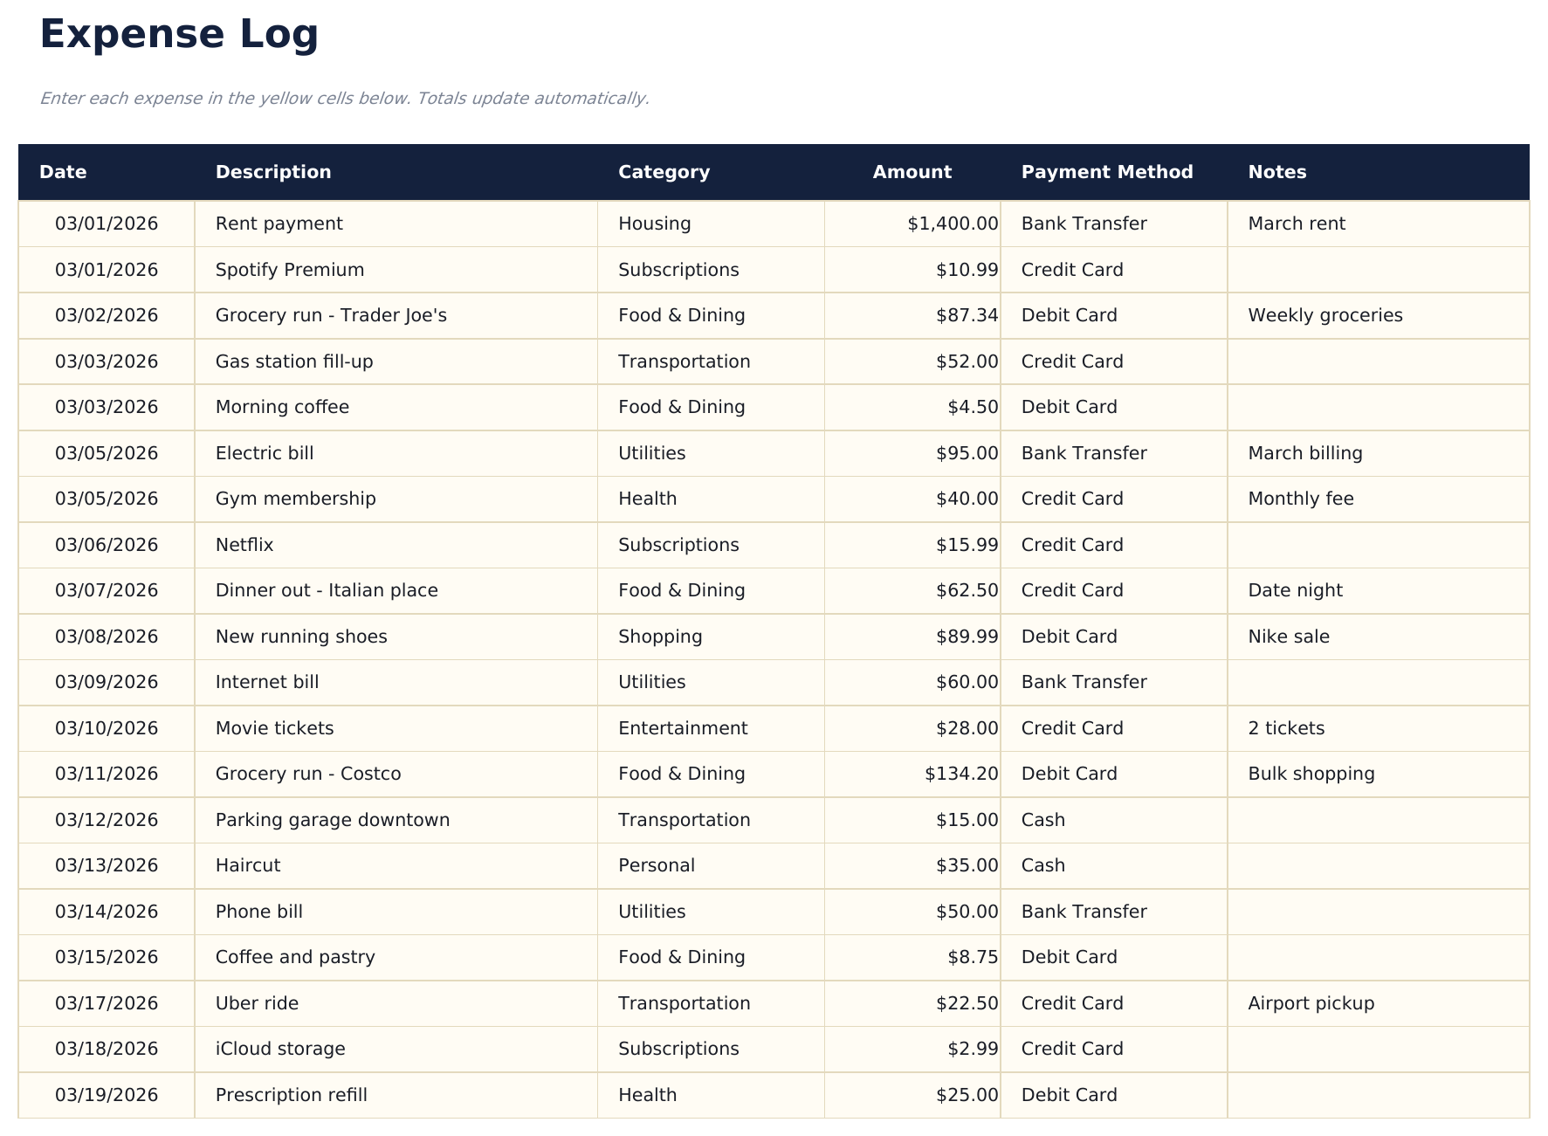Click the Expense Log title
The width and height of the screenshot is (1548, 1136).
(178, 35)
